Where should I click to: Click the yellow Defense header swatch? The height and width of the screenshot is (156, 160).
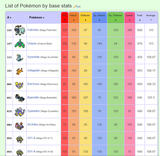click(85, 18)
